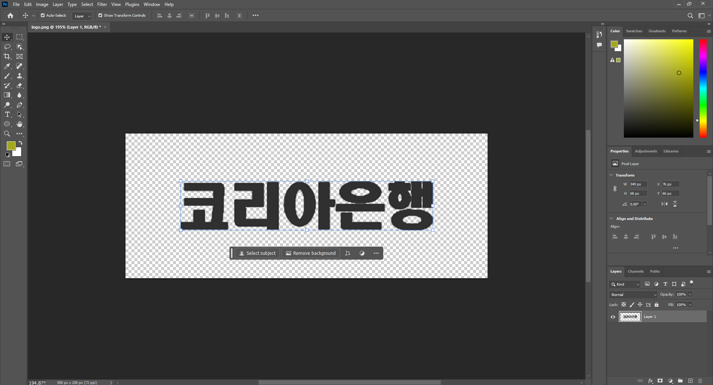
Task: Hide Layer 1 with eye icon
Action: point(613,317)
